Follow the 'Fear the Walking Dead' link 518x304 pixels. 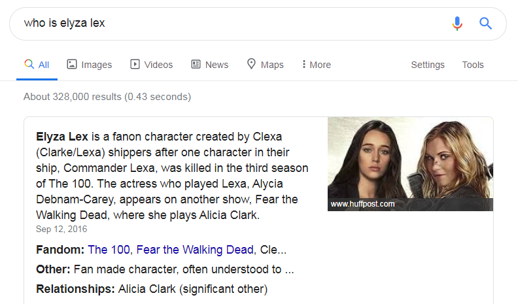(195, 250)
